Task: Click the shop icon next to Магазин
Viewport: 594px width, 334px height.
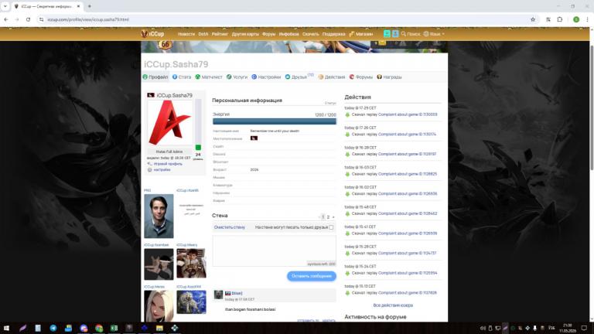Action: pos(352,34)
